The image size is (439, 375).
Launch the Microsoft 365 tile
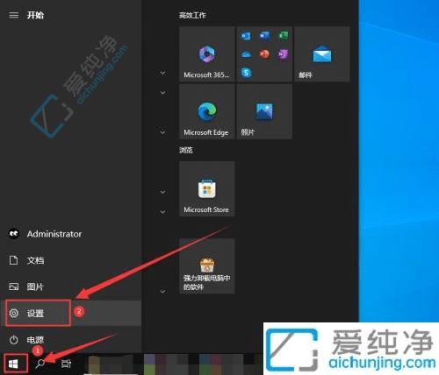(x=207, y=54)
